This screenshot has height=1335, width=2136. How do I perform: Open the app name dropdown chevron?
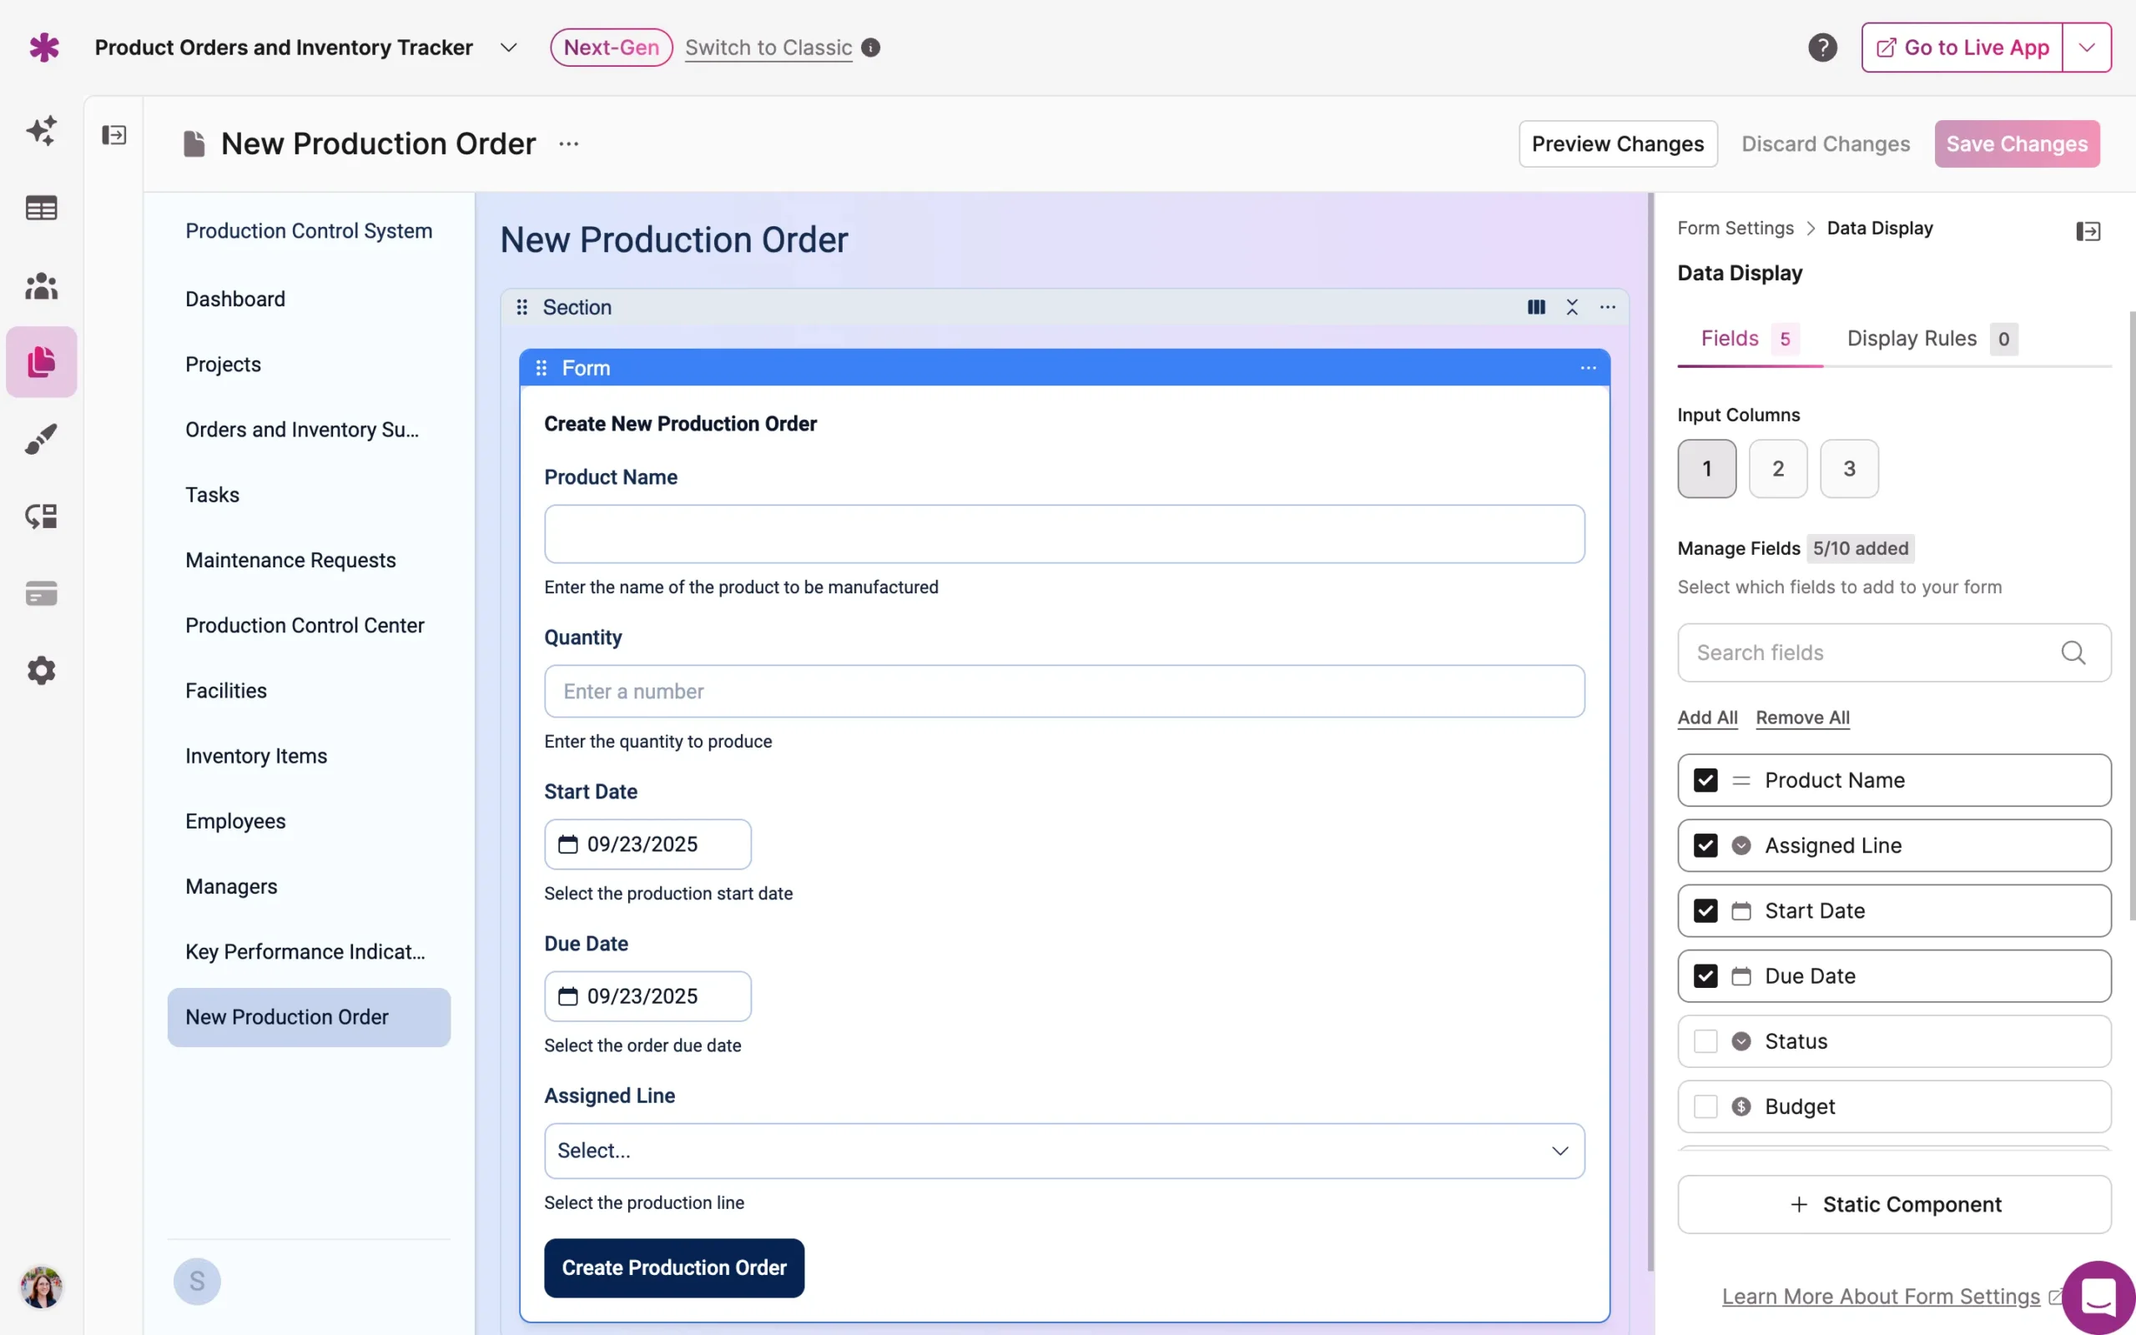pyautogui.click(x=508, y=48)
